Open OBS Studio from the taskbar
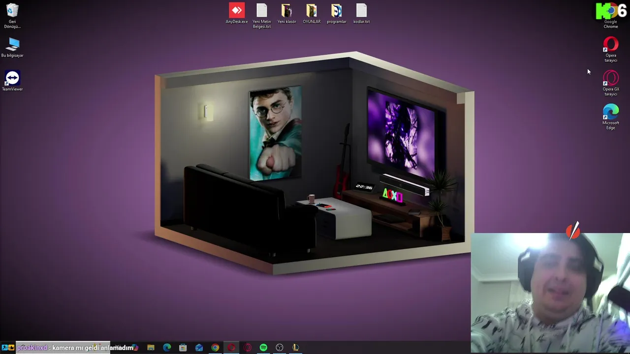The image size is (630, 354). point(280,348)
